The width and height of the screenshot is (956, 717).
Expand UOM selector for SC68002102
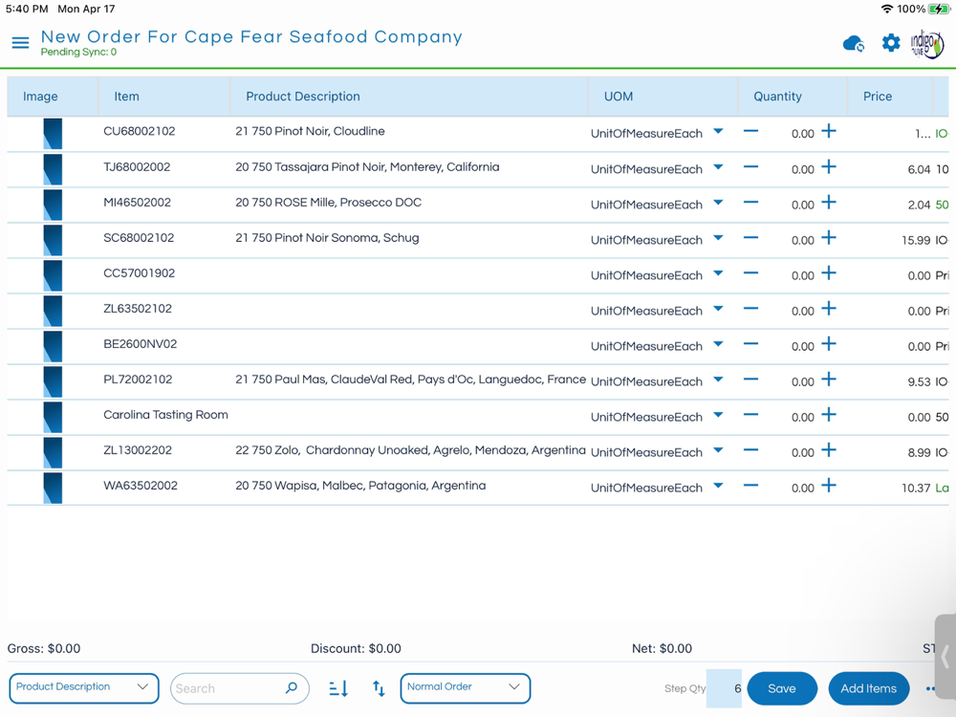[x=718, y=237]
